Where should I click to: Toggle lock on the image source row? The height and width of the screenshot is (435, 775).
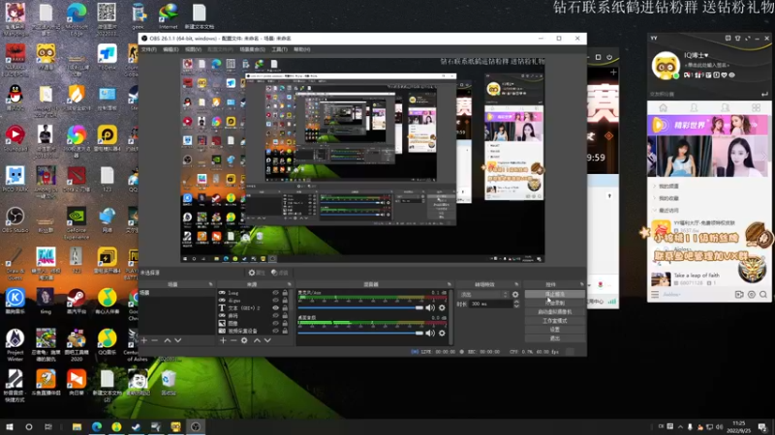click(285, 323)
